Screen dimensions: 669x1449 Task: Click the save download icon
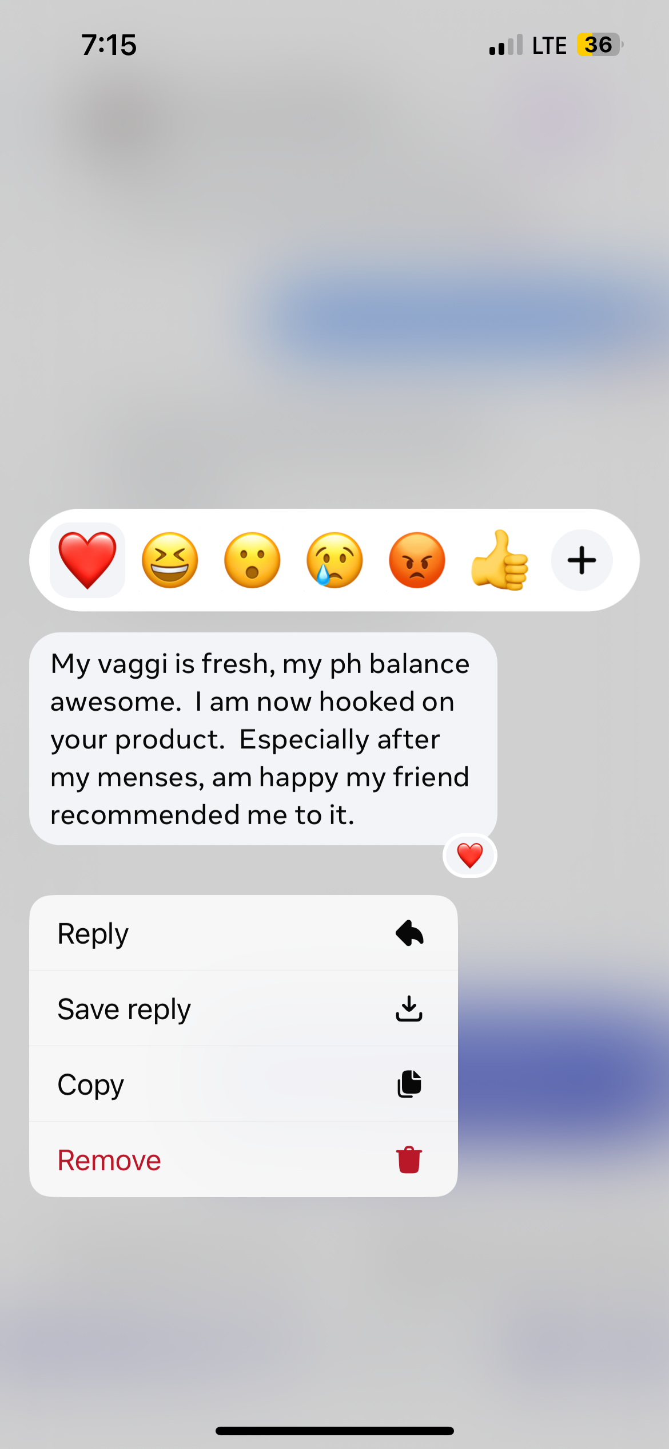(409, 1009)
